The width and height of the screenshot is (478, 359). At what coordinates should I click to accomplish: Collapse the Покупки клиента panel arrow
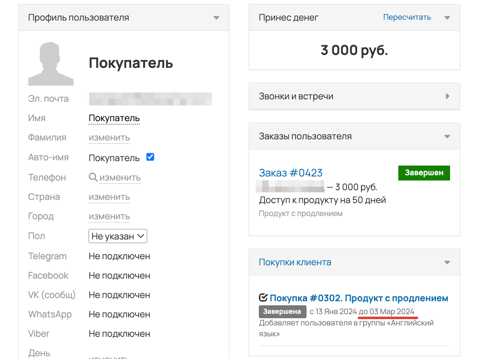pyautogui.click(x=447, y=262)
